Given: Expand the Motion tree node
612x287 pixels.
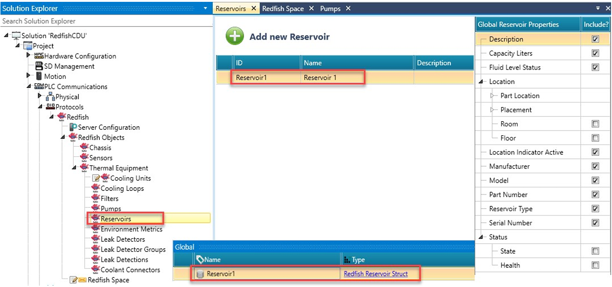Looking at the screenshot, I should 29,76.
